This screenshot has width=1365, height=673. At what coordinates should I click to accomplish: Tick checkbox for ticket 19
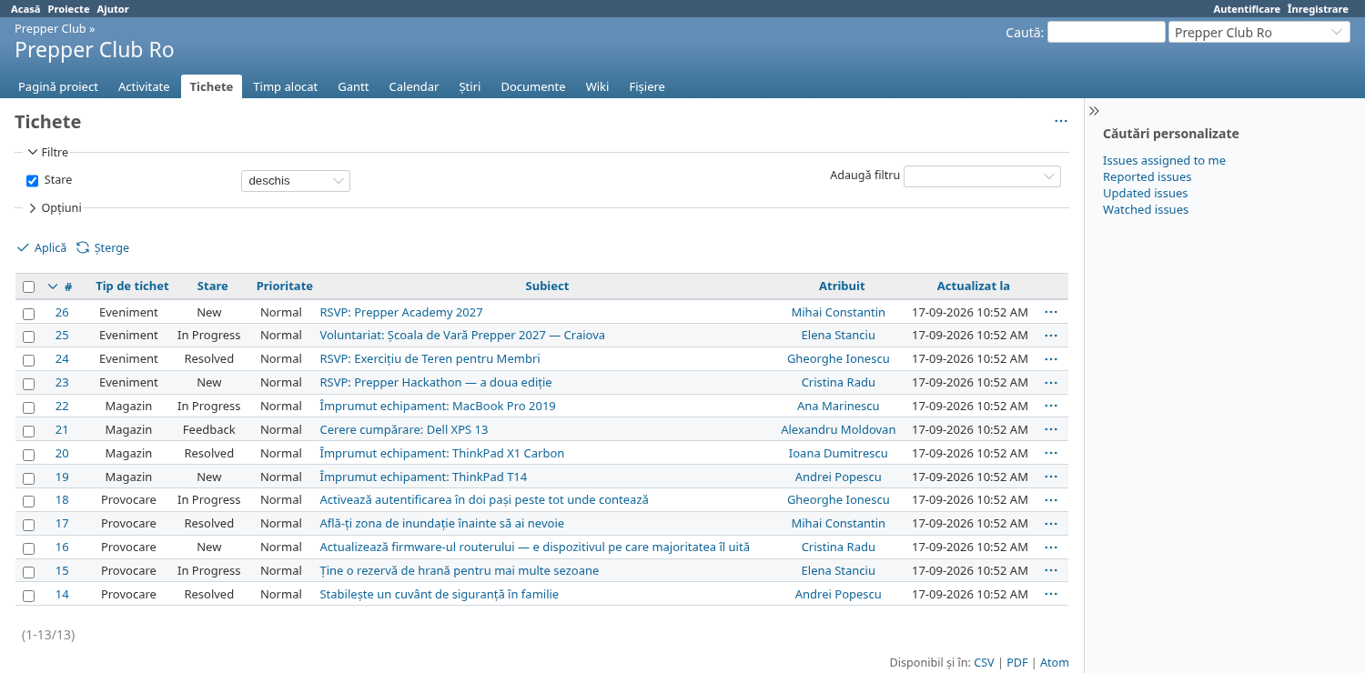tap(29, 478)
